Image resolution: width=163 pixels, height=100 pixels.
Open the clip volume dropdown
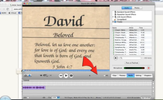click(58, 98)
